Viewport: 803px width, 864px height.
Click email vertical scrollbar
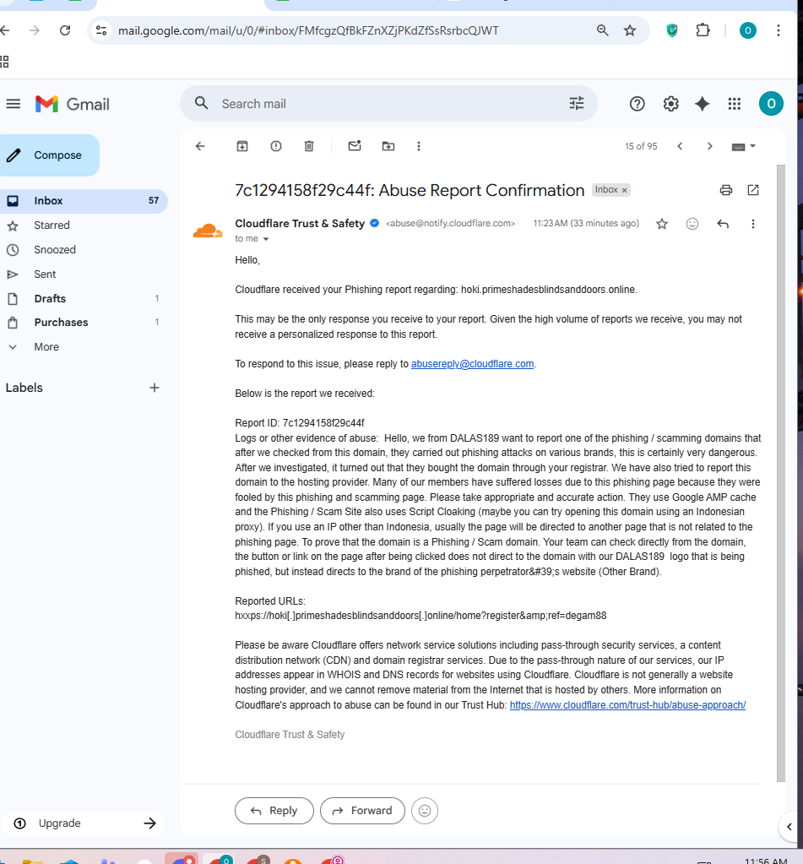pos(780,473)
